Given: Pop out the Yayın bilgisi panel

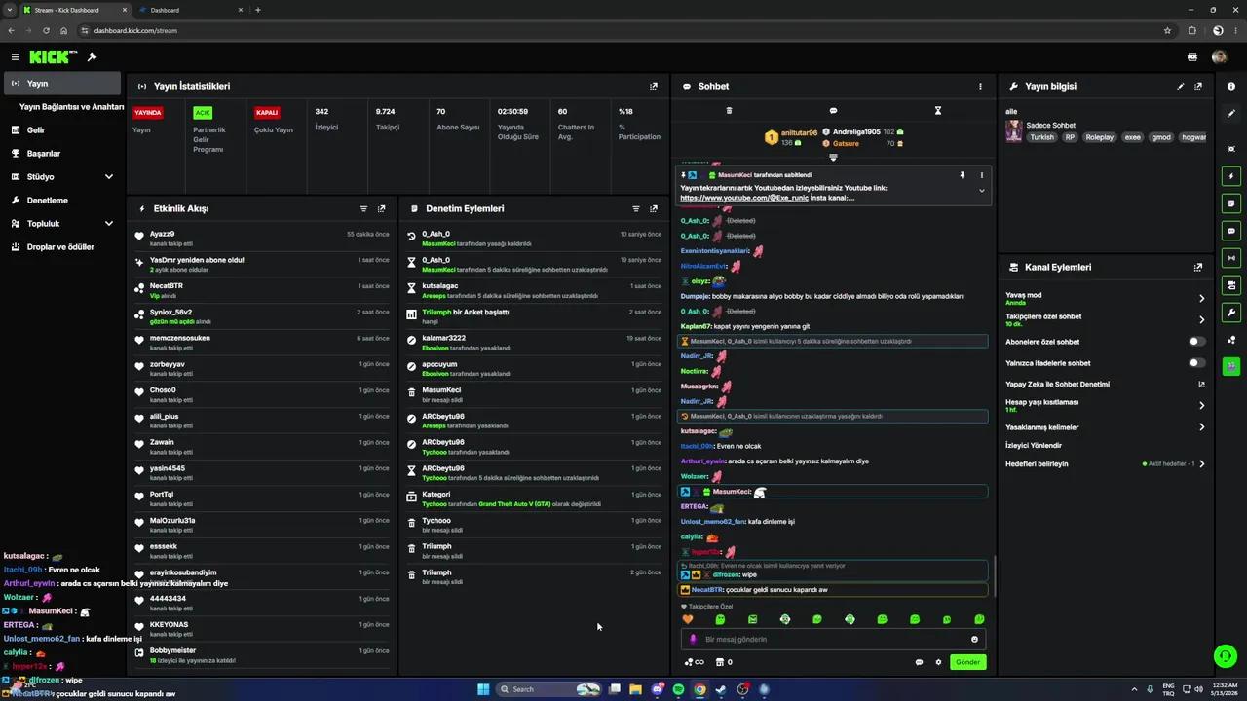Looking at the screenshot, I should 1198,86.
